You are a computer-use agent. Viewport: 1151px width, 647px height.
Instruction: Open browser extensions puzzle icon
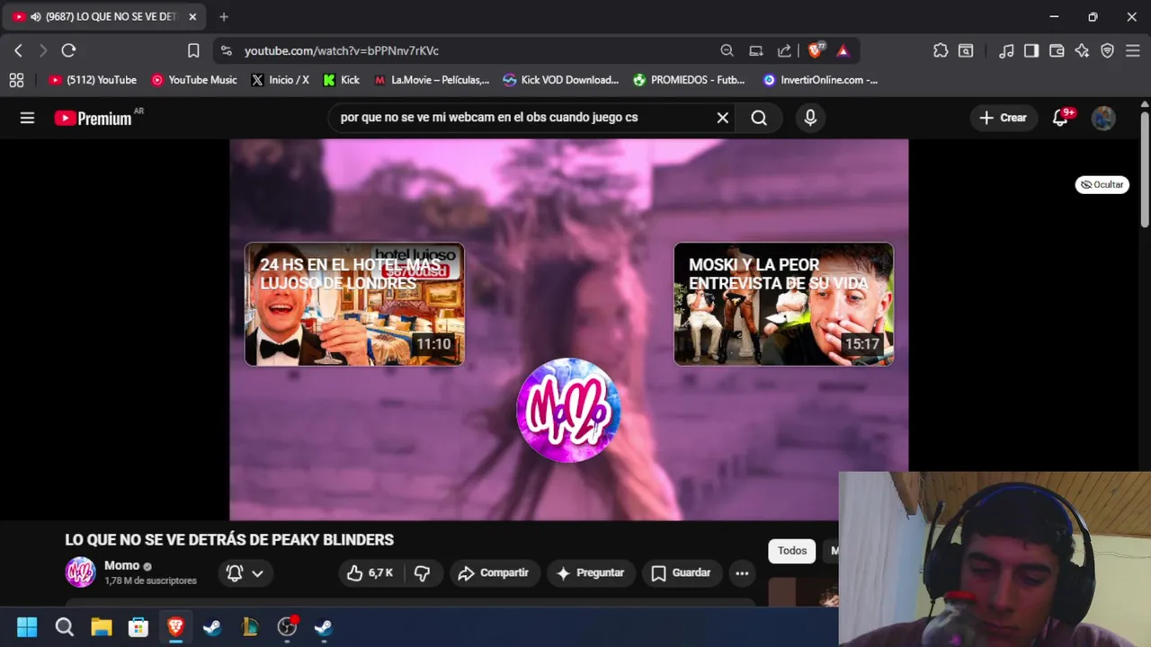pos(941,50)
